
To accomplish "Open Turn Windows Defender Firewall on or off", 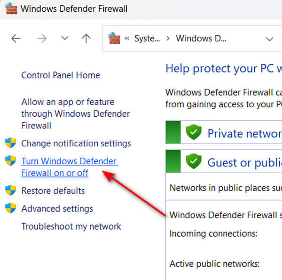I will [x=70, y=167].
